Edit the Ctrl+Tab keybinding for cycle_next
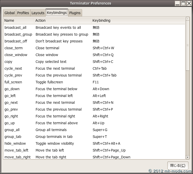The image size is (193, 174). 100,68
